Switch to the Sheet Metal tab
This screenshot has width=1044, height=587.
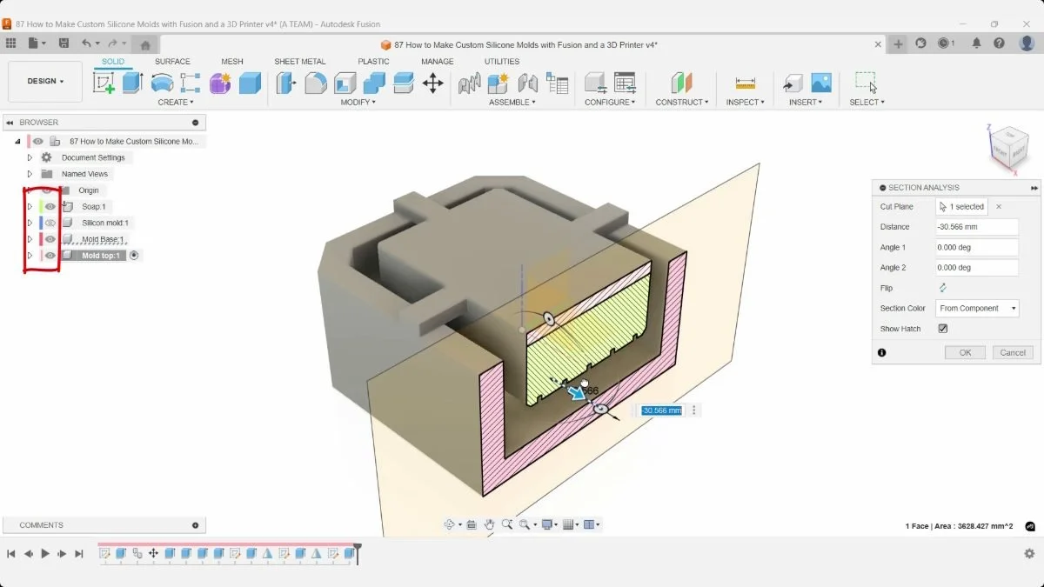coord(300,62)
